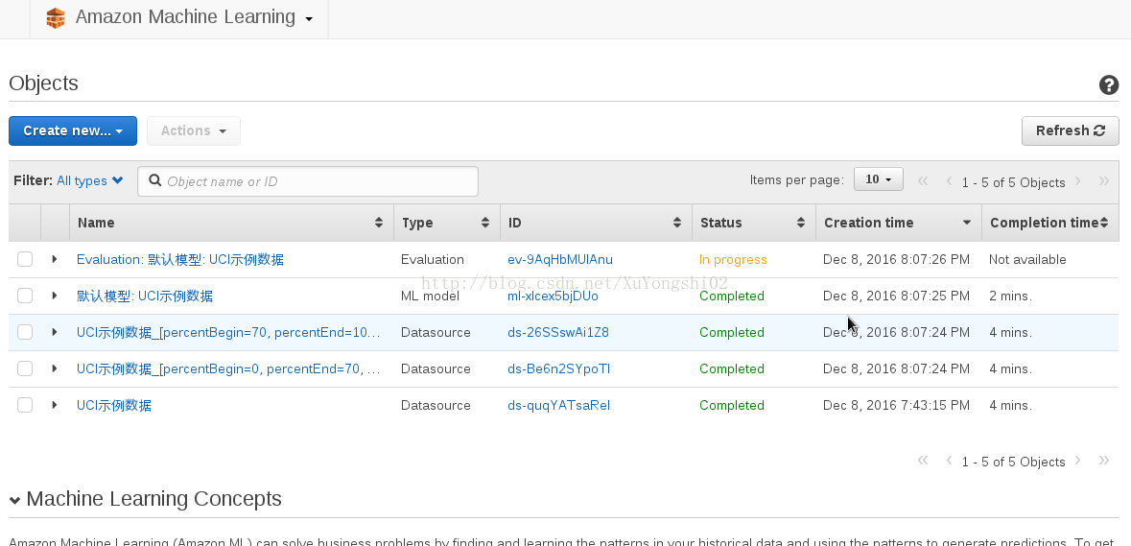Sort by Completion time column arrows

pyautogui.click(x=1104, y=223)
